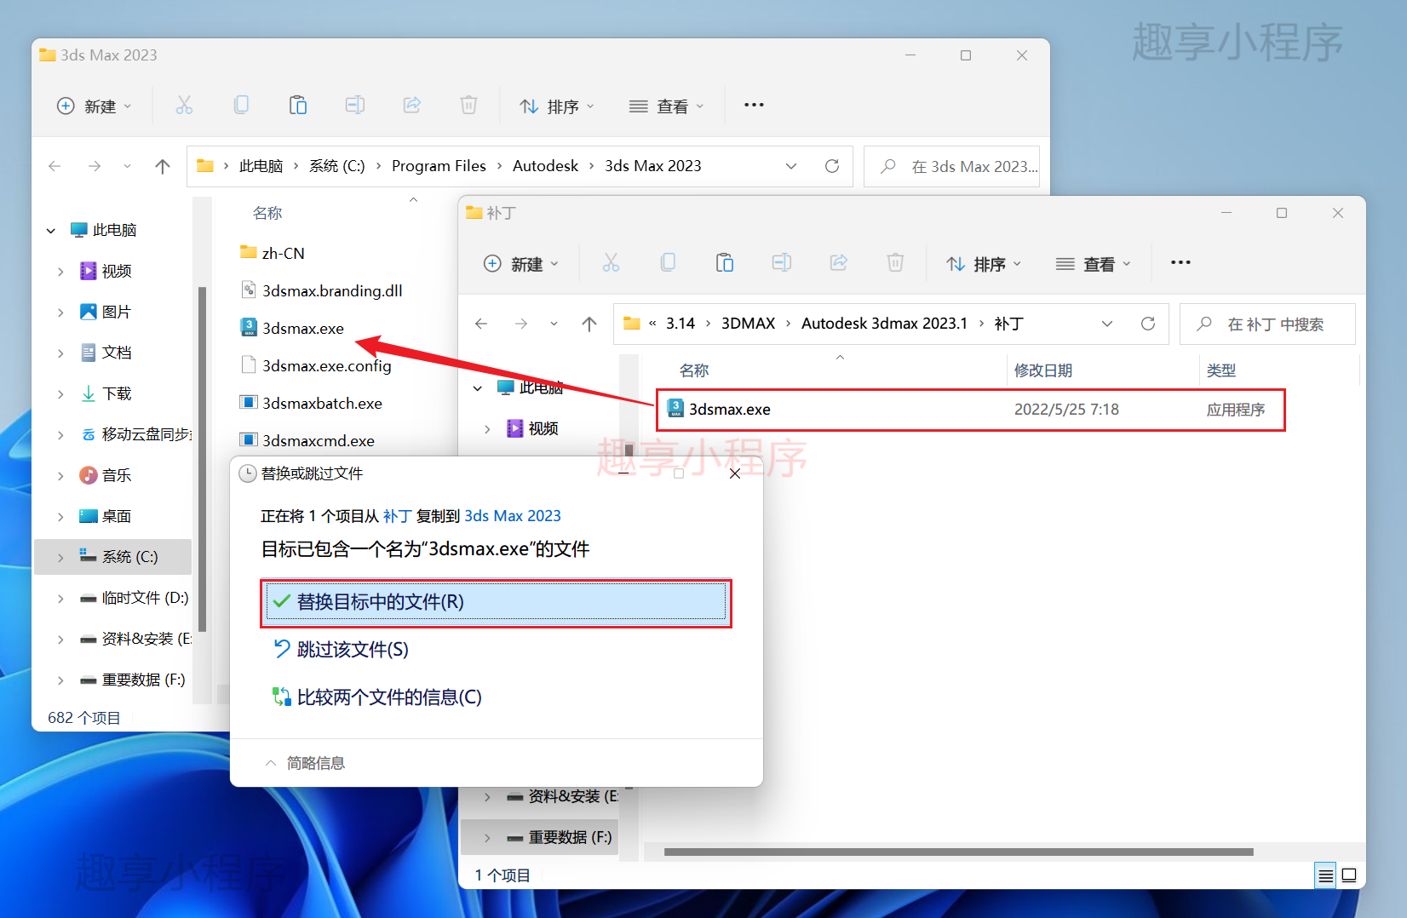The width and height of the screenshot is (1407, 918).
Task: Go up one folder in 补丁 window
Action: click(x=589, y=324)
